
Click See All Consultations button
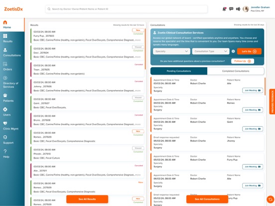pos(207,199)
